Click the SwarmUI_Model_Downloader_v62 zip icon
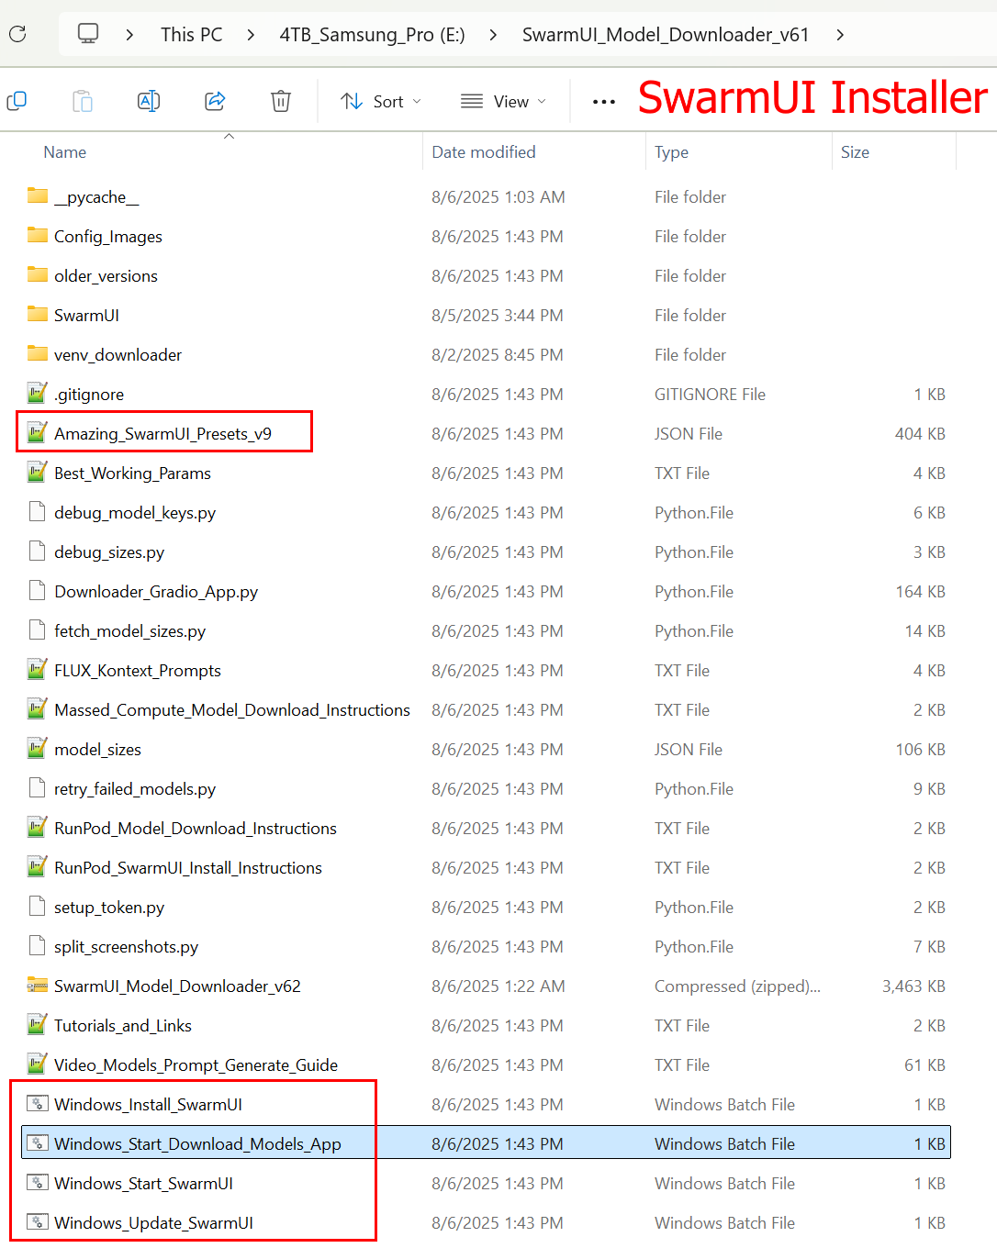 (x=38, y=986)
